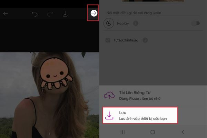The height and width of the screenshot is (138, 207).
Task: Tap the text 'Dùng Picsart làm bộ nhớ'
Action: [140, 99]
